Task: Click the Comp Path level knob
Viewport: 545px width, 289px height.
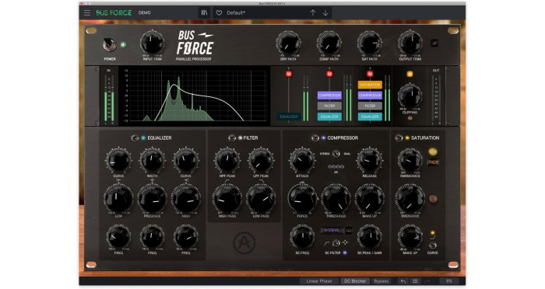Action: click(x=329, y=43)
